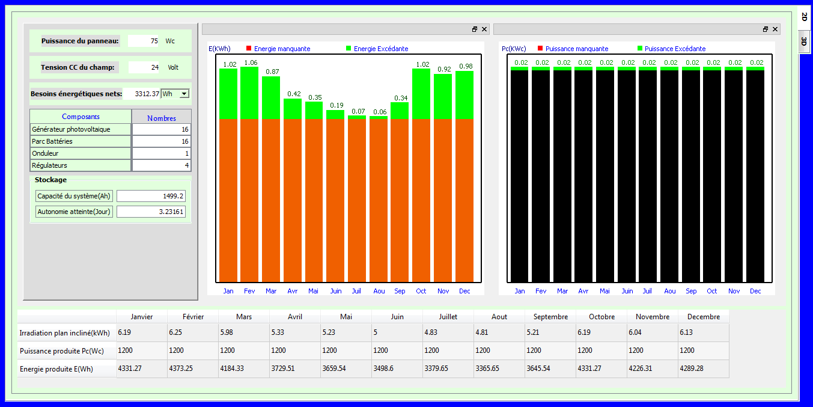The height and width of the screenshot is (407, 813).
Task: Click the Mars energy cell 4184.33
Action: tap(244, 369)
